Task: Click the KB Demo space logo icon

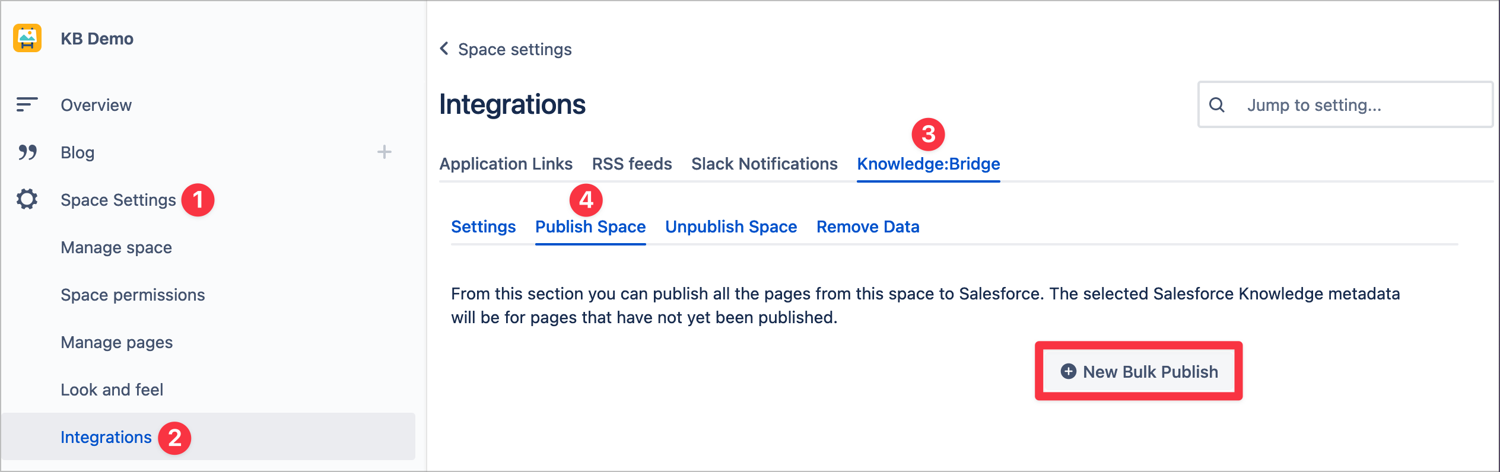Action: pos(27,39)
